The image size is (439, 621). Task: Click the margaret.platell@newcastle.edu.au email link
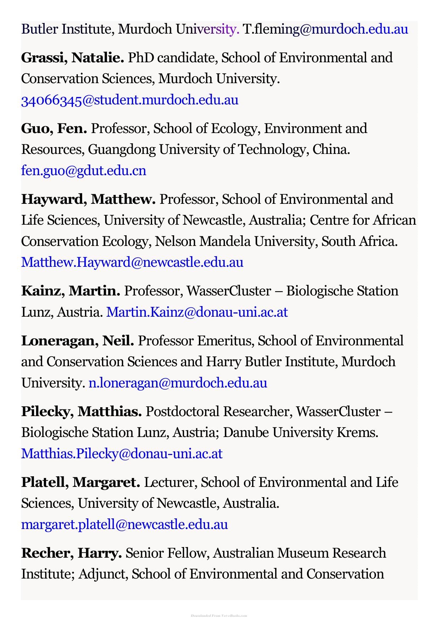coord(125,524)
